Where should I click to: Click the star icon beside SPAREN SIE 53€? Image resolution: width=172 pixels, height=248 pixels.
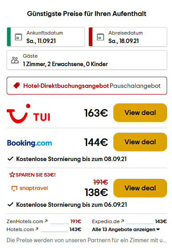pos(12,175)
